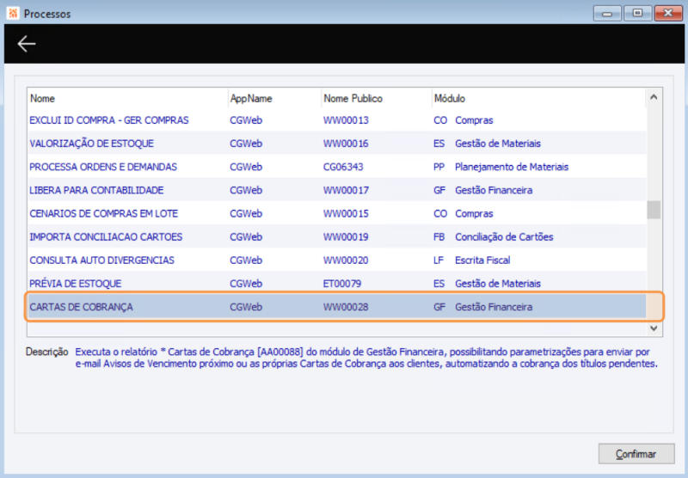Click public name WW00017
The width and height of the screenshot is (688, 478).
[x=346, y=190]
